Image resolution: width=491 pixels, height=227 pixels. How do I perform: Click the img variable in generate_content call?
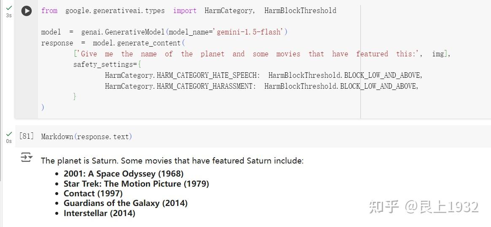click(x=437, y=54)
